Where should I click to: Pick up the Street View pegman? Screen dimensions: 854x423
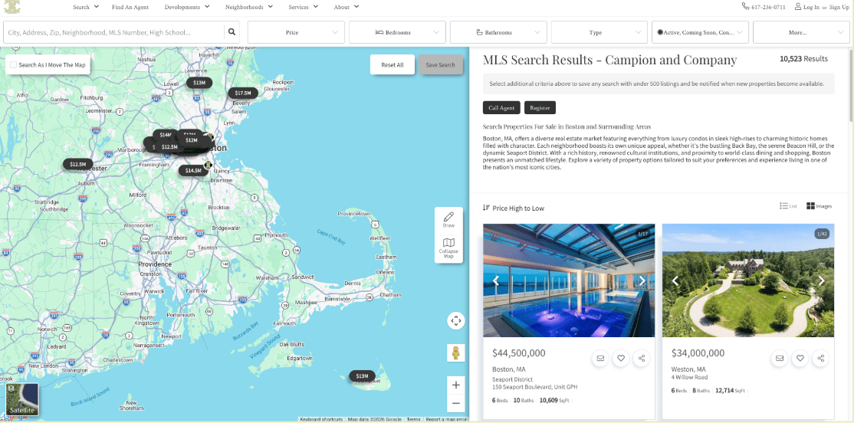click(456, 352)
